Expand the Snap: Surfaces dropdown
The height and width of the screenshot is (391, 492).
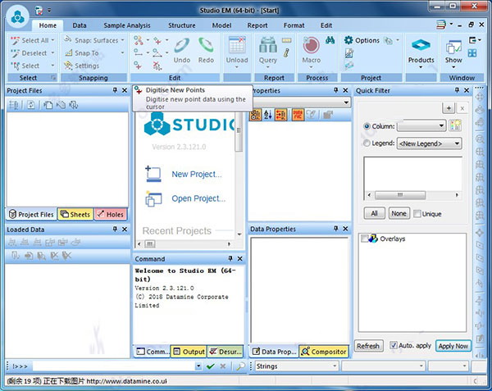(x=123, y=40)
